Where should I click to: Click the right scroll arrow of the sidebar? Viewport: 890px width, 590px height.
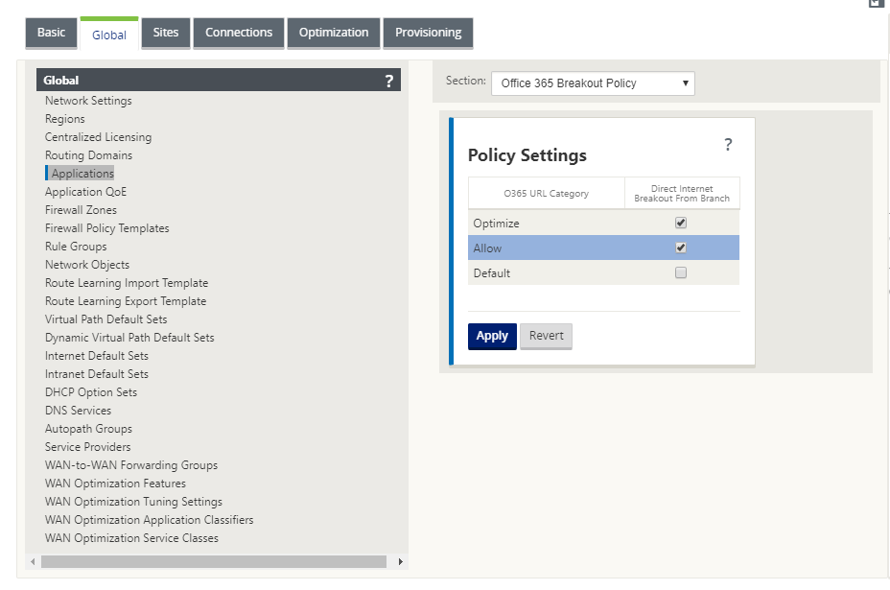pyautogui.click(x=400, y=561)
